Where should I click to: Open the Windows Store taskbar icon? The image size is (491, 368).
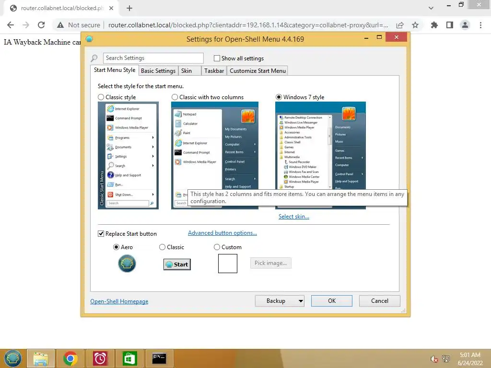tap(129, 358)
